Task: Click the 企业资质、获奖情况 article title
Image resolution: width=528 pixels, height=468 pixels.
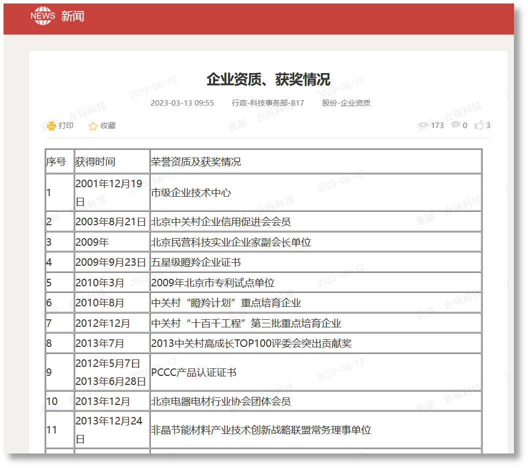Action: (268, 79)
